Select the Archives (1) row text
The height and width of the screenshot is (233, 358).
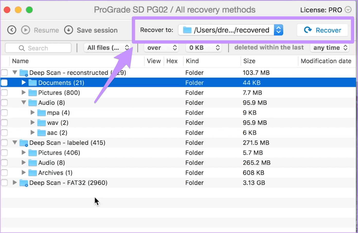(55, 173)
